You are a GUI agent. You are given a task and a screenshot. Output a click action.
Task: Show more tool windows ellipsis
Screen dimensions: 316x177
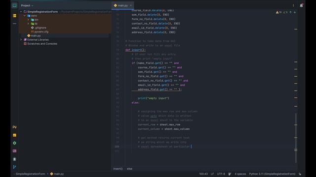point(14,24)
